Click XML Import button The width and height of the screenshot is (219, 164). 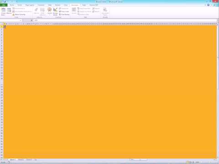point(96,9)
